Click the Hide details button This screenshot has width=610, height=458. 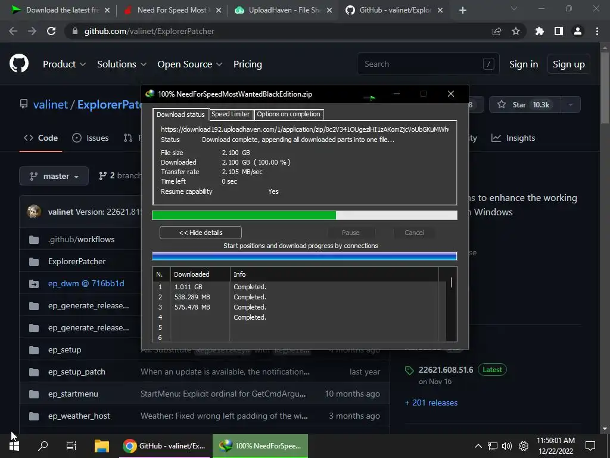pos(201,233)
